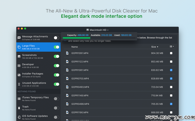Click the file icon of GOPR1122.MP4
195x121 pixels.
click(x=67, y=62)
